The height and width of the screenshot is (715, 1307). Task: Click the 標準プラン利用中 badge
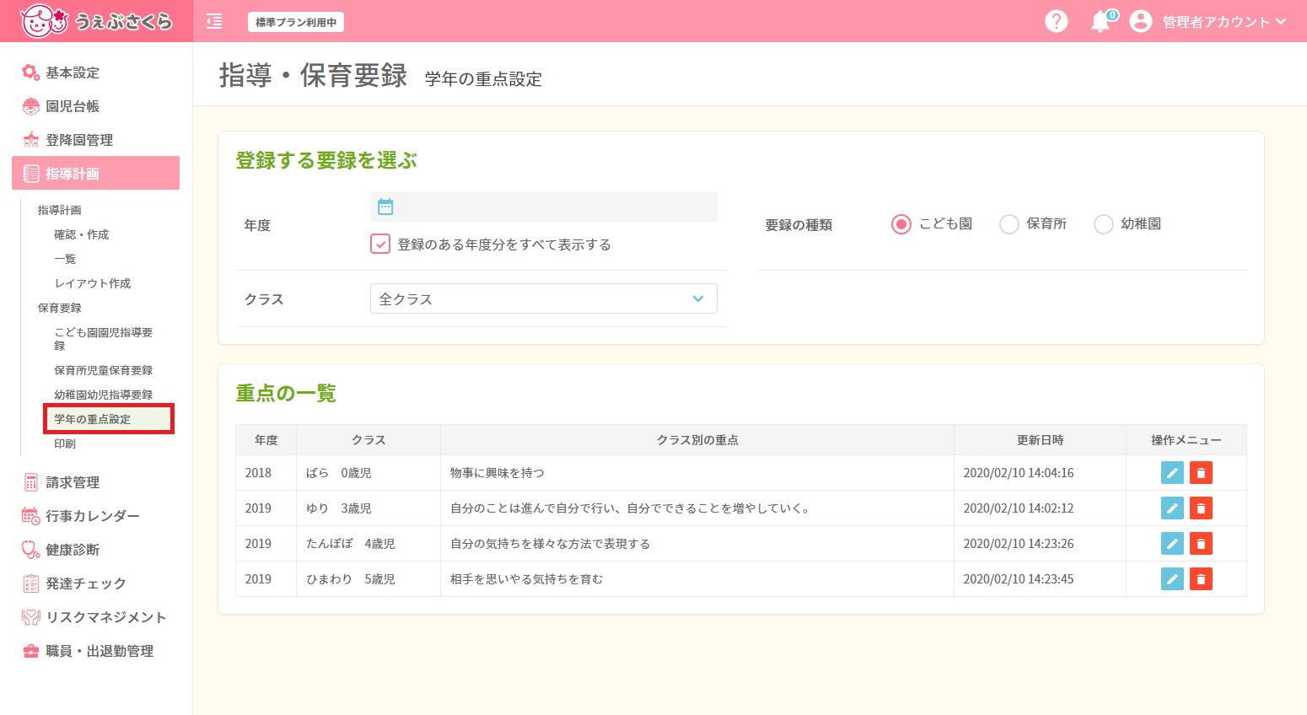[x=296, y=22]
